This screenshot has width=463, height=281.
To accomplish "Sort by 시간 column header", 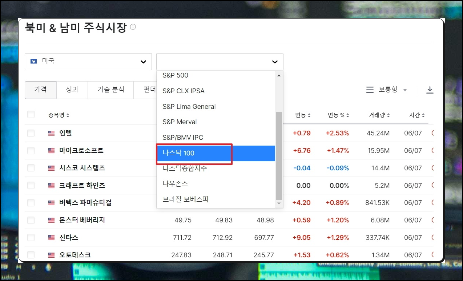I will pyautogui.click(x=417, y=115).
